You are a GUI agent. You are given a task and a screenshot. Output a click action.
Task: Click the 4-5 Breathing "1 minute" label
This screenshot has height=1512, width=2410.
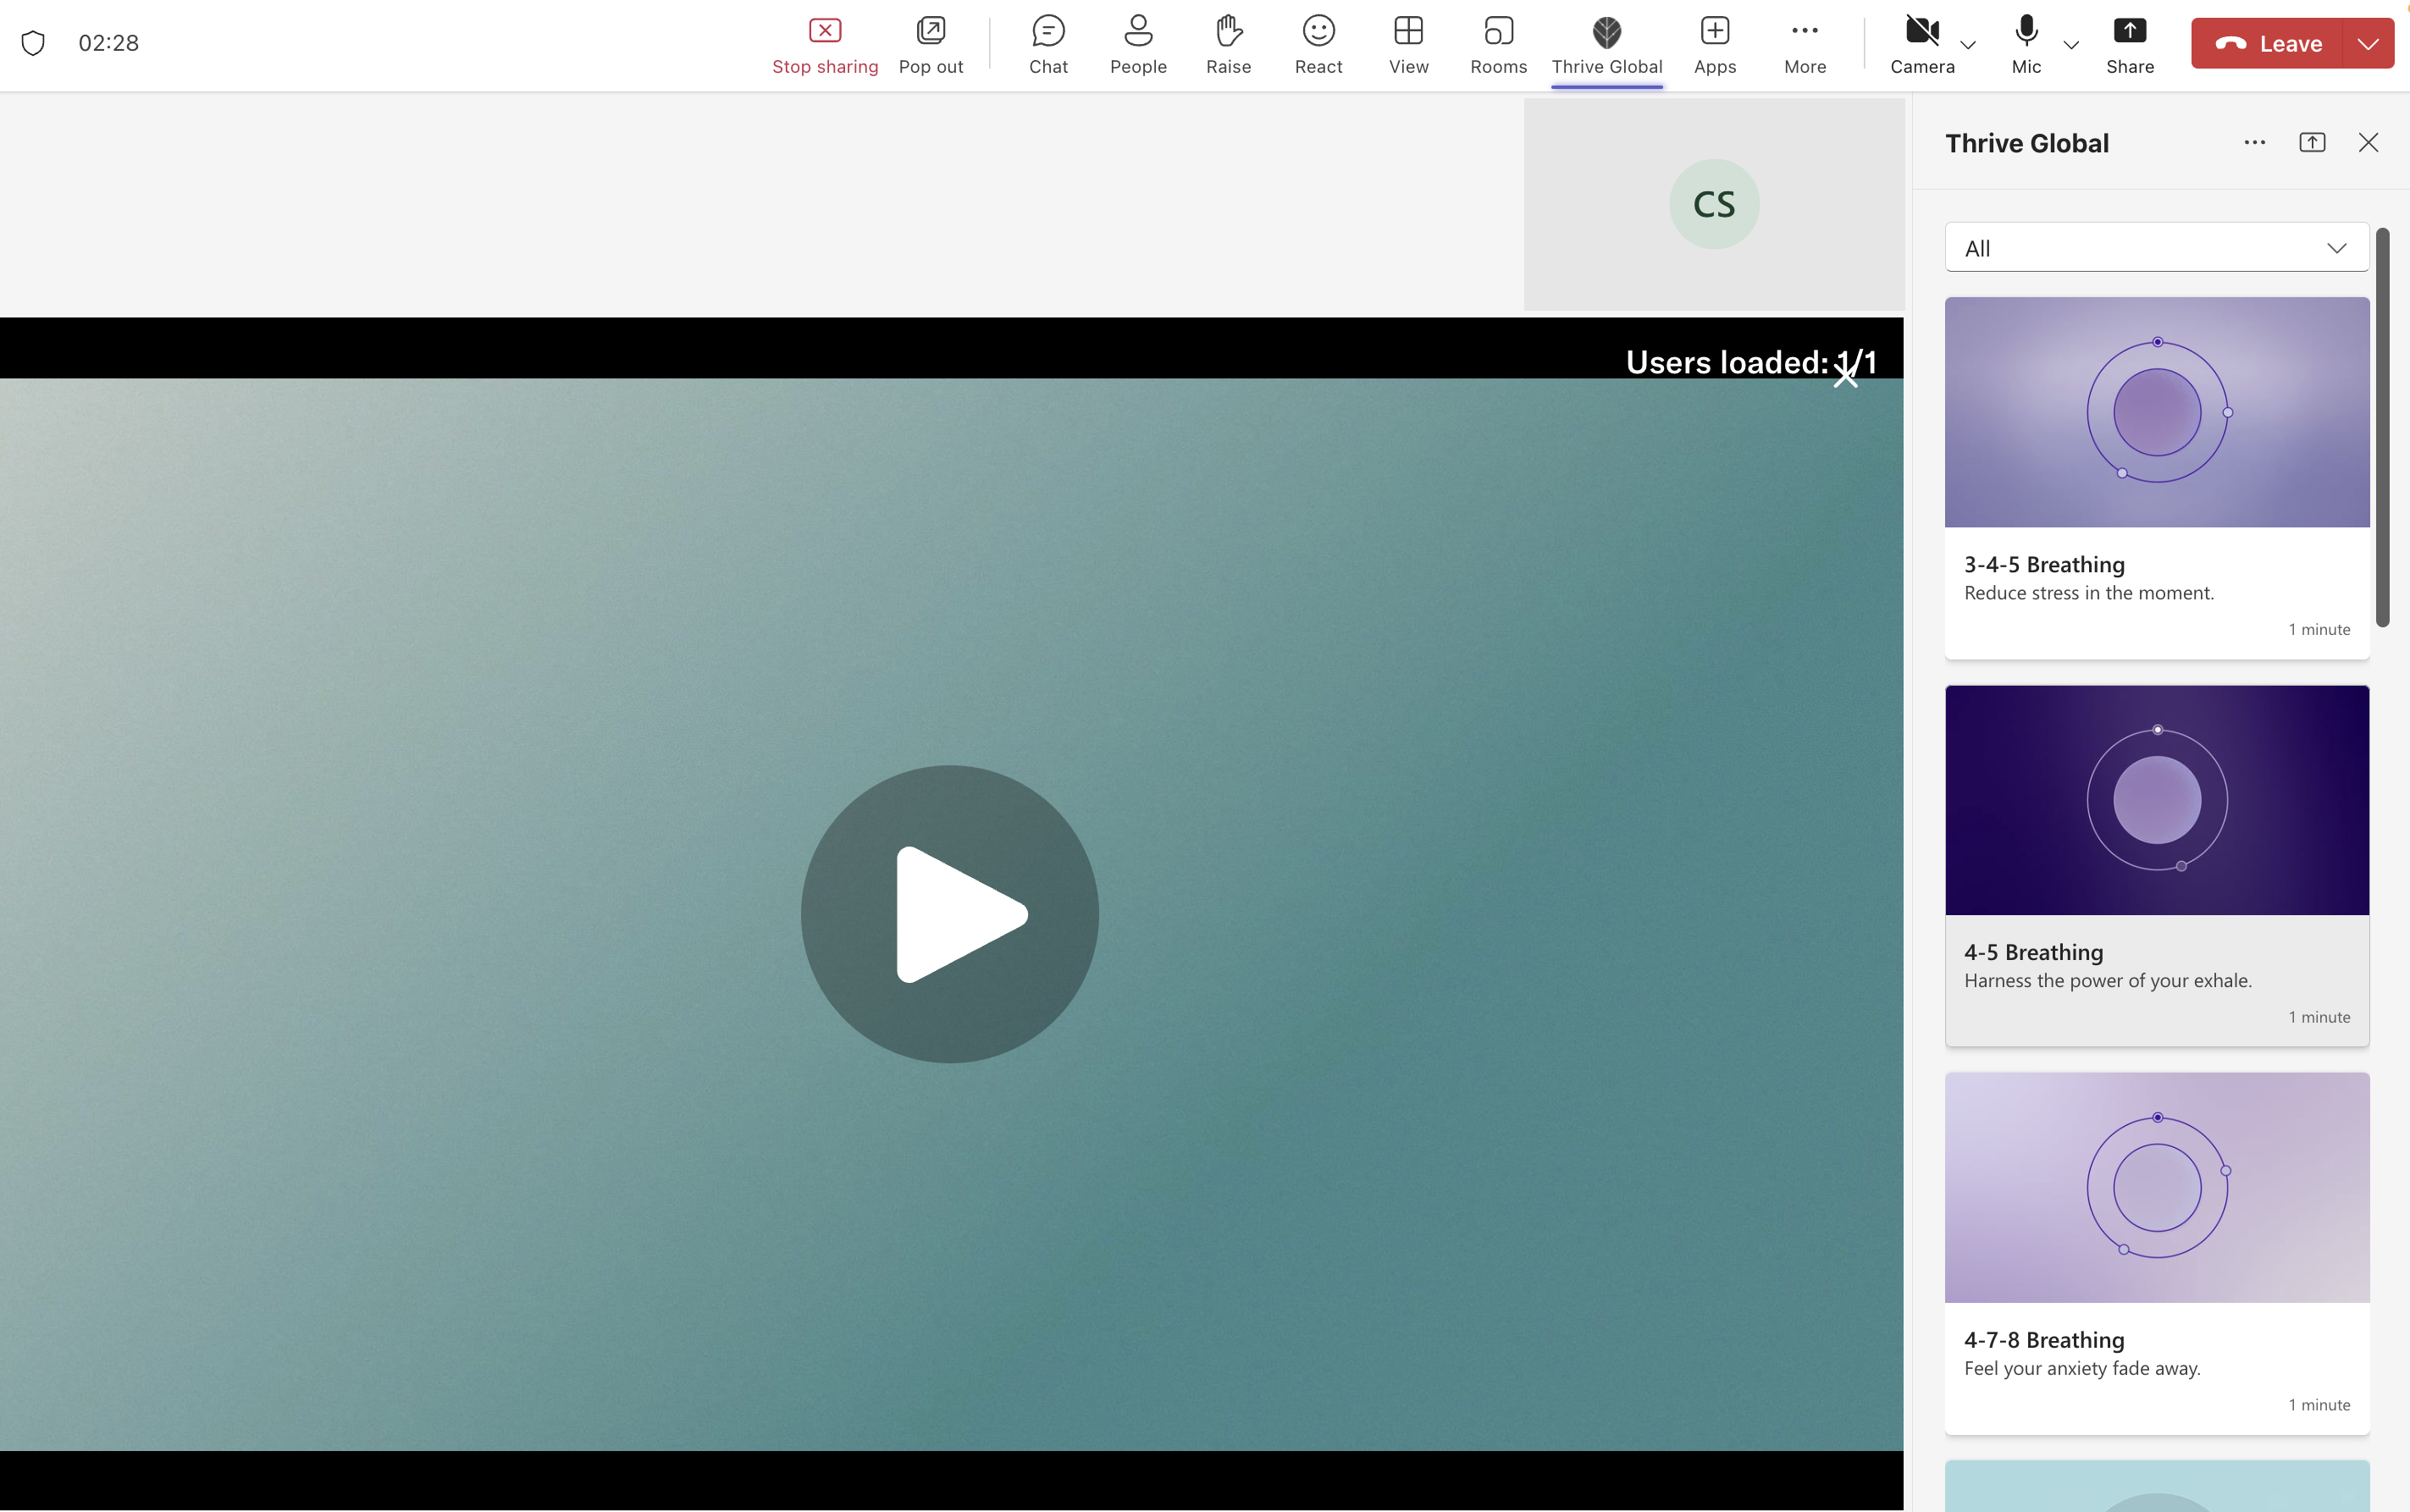2319,1017
